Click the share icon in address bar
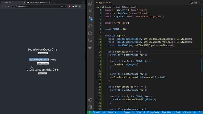This screenshot has width=203, height=114. point(62,6)
